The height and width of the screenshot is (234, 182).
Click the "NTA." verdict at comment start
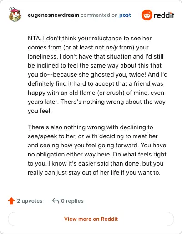(35, 38)
